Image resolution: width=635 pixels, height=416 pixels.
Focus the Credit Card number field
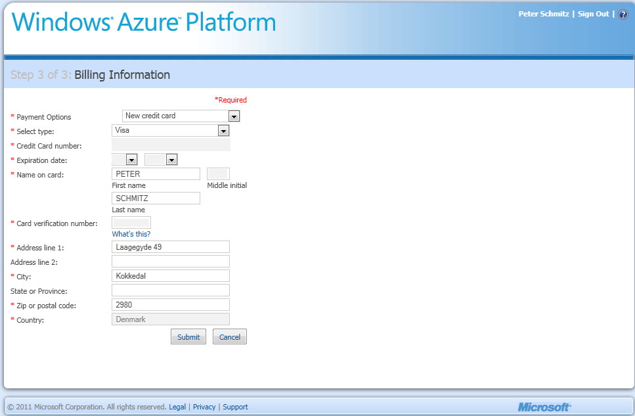tap(171, 145)
